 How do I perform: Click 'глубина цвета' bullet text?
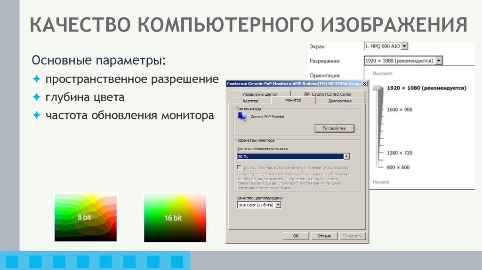click(85, 97)
